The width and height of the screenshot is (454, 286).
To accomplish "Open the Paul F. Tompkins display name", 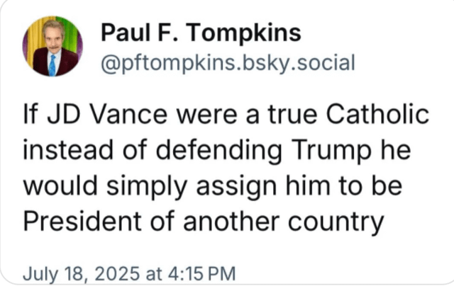I will pos(201,33).
